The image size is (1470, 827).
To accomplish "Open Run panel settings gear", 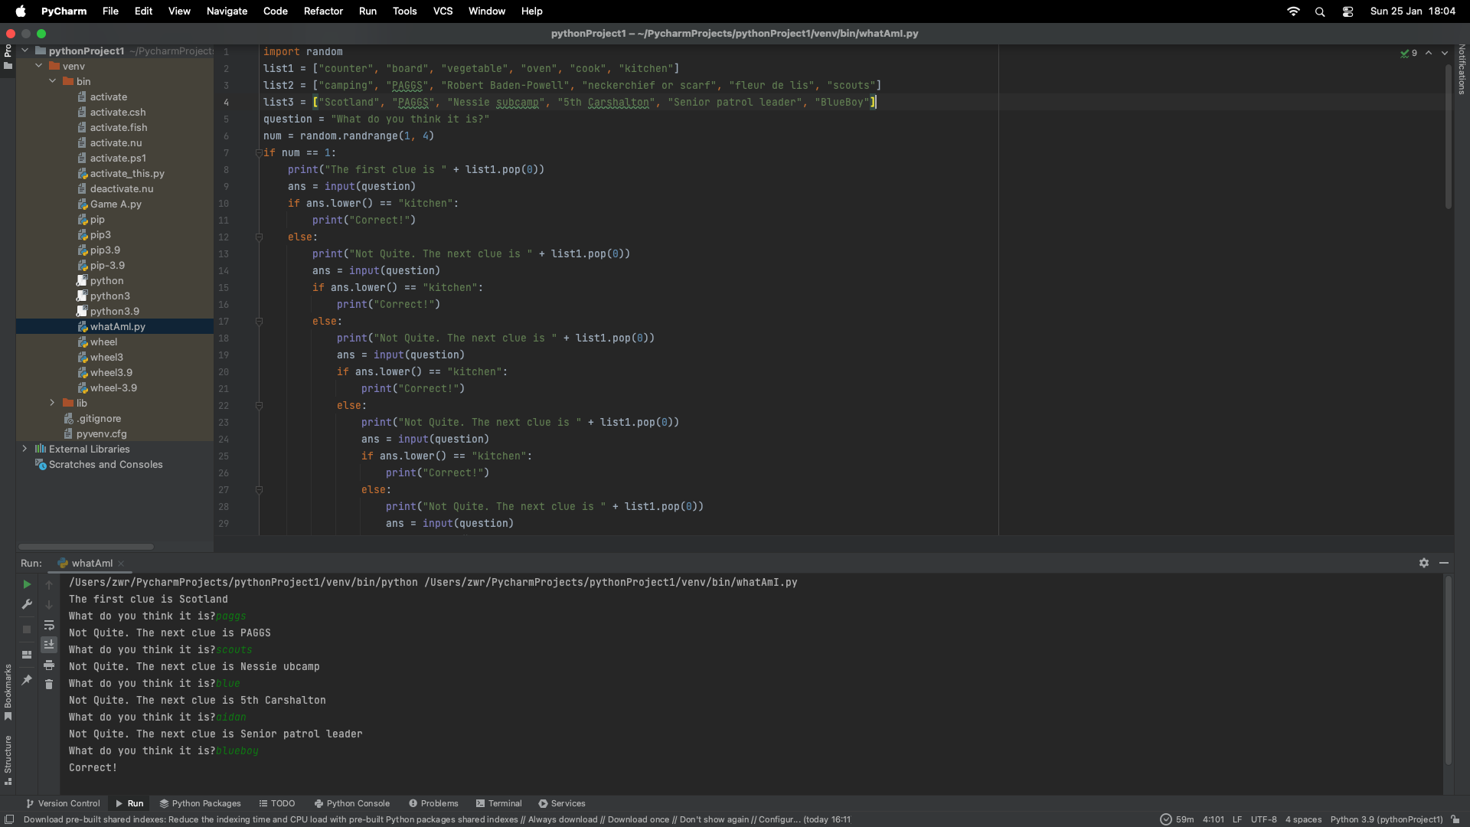I will click(x=1423, y=563).
